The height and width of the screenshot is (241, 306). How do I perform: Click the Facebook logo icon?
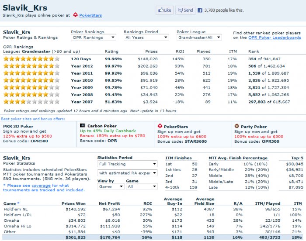tap(200, 10)
